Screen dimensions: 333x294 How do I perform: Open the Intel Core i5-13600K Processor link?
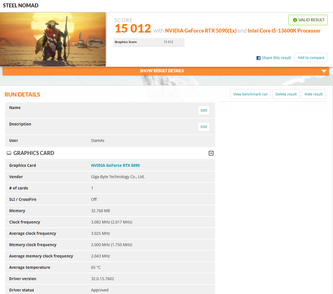tap(284, 31)
